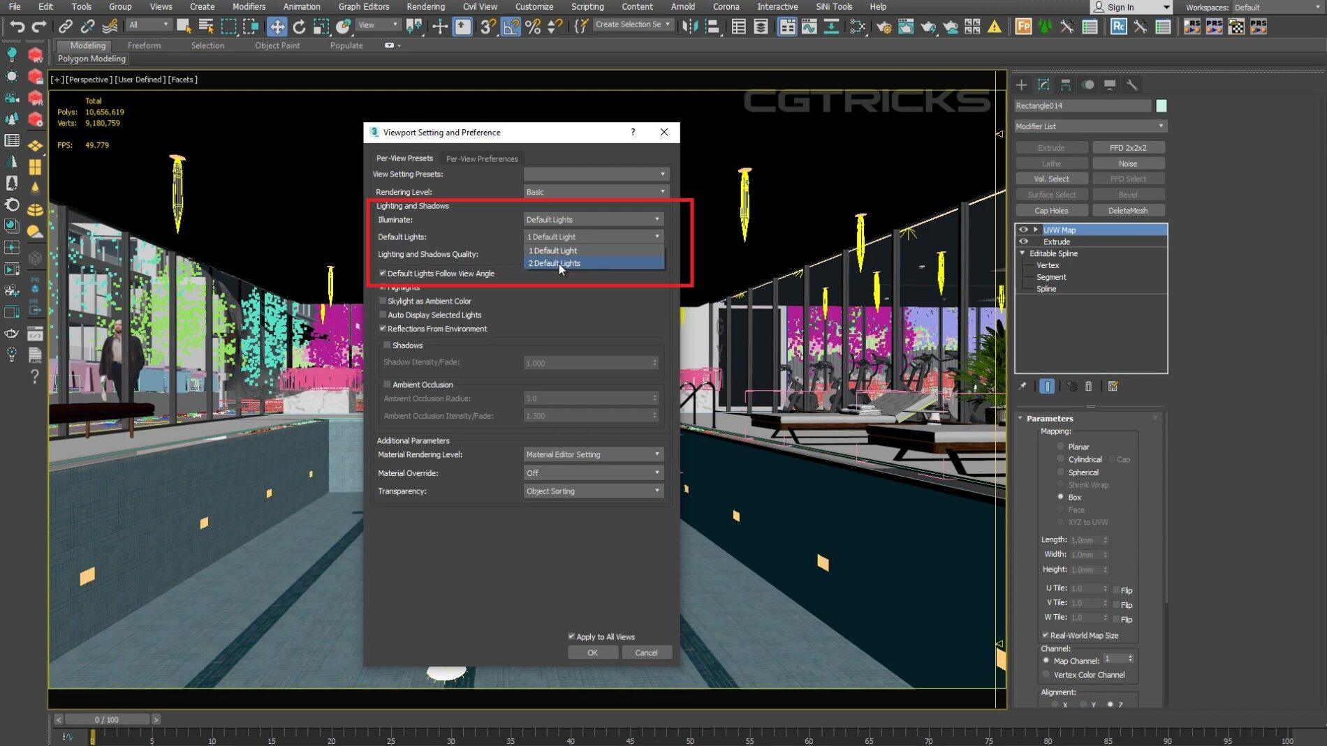This screenshot has height=746, width=1327.
Task: Hide the UVW Map modifier eye icon
Action: pos(1023,230)
